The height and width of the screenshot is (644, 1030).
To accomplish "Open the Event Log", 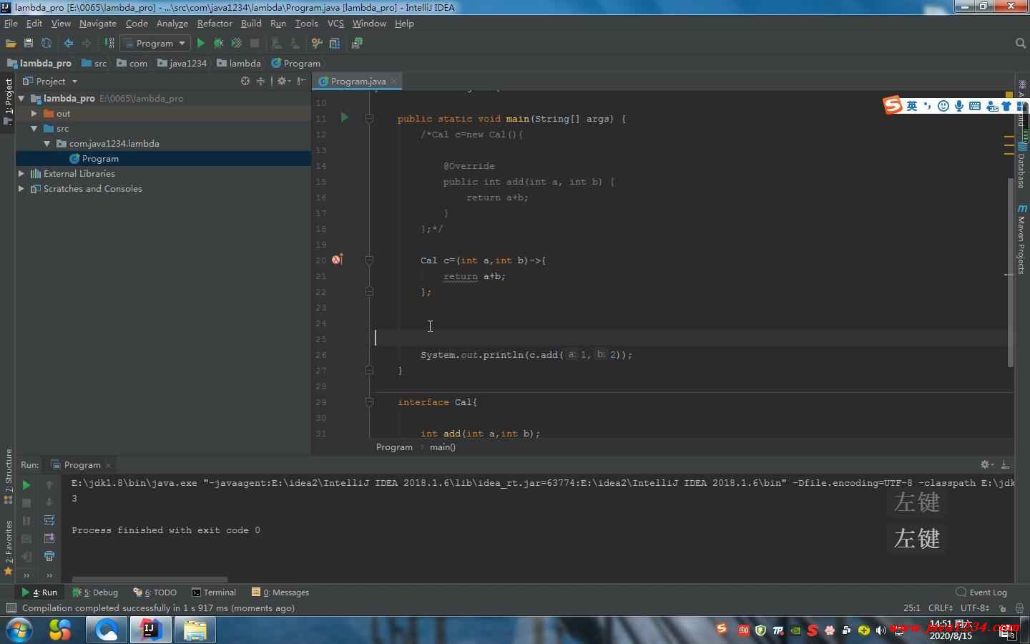I will 981,592.
